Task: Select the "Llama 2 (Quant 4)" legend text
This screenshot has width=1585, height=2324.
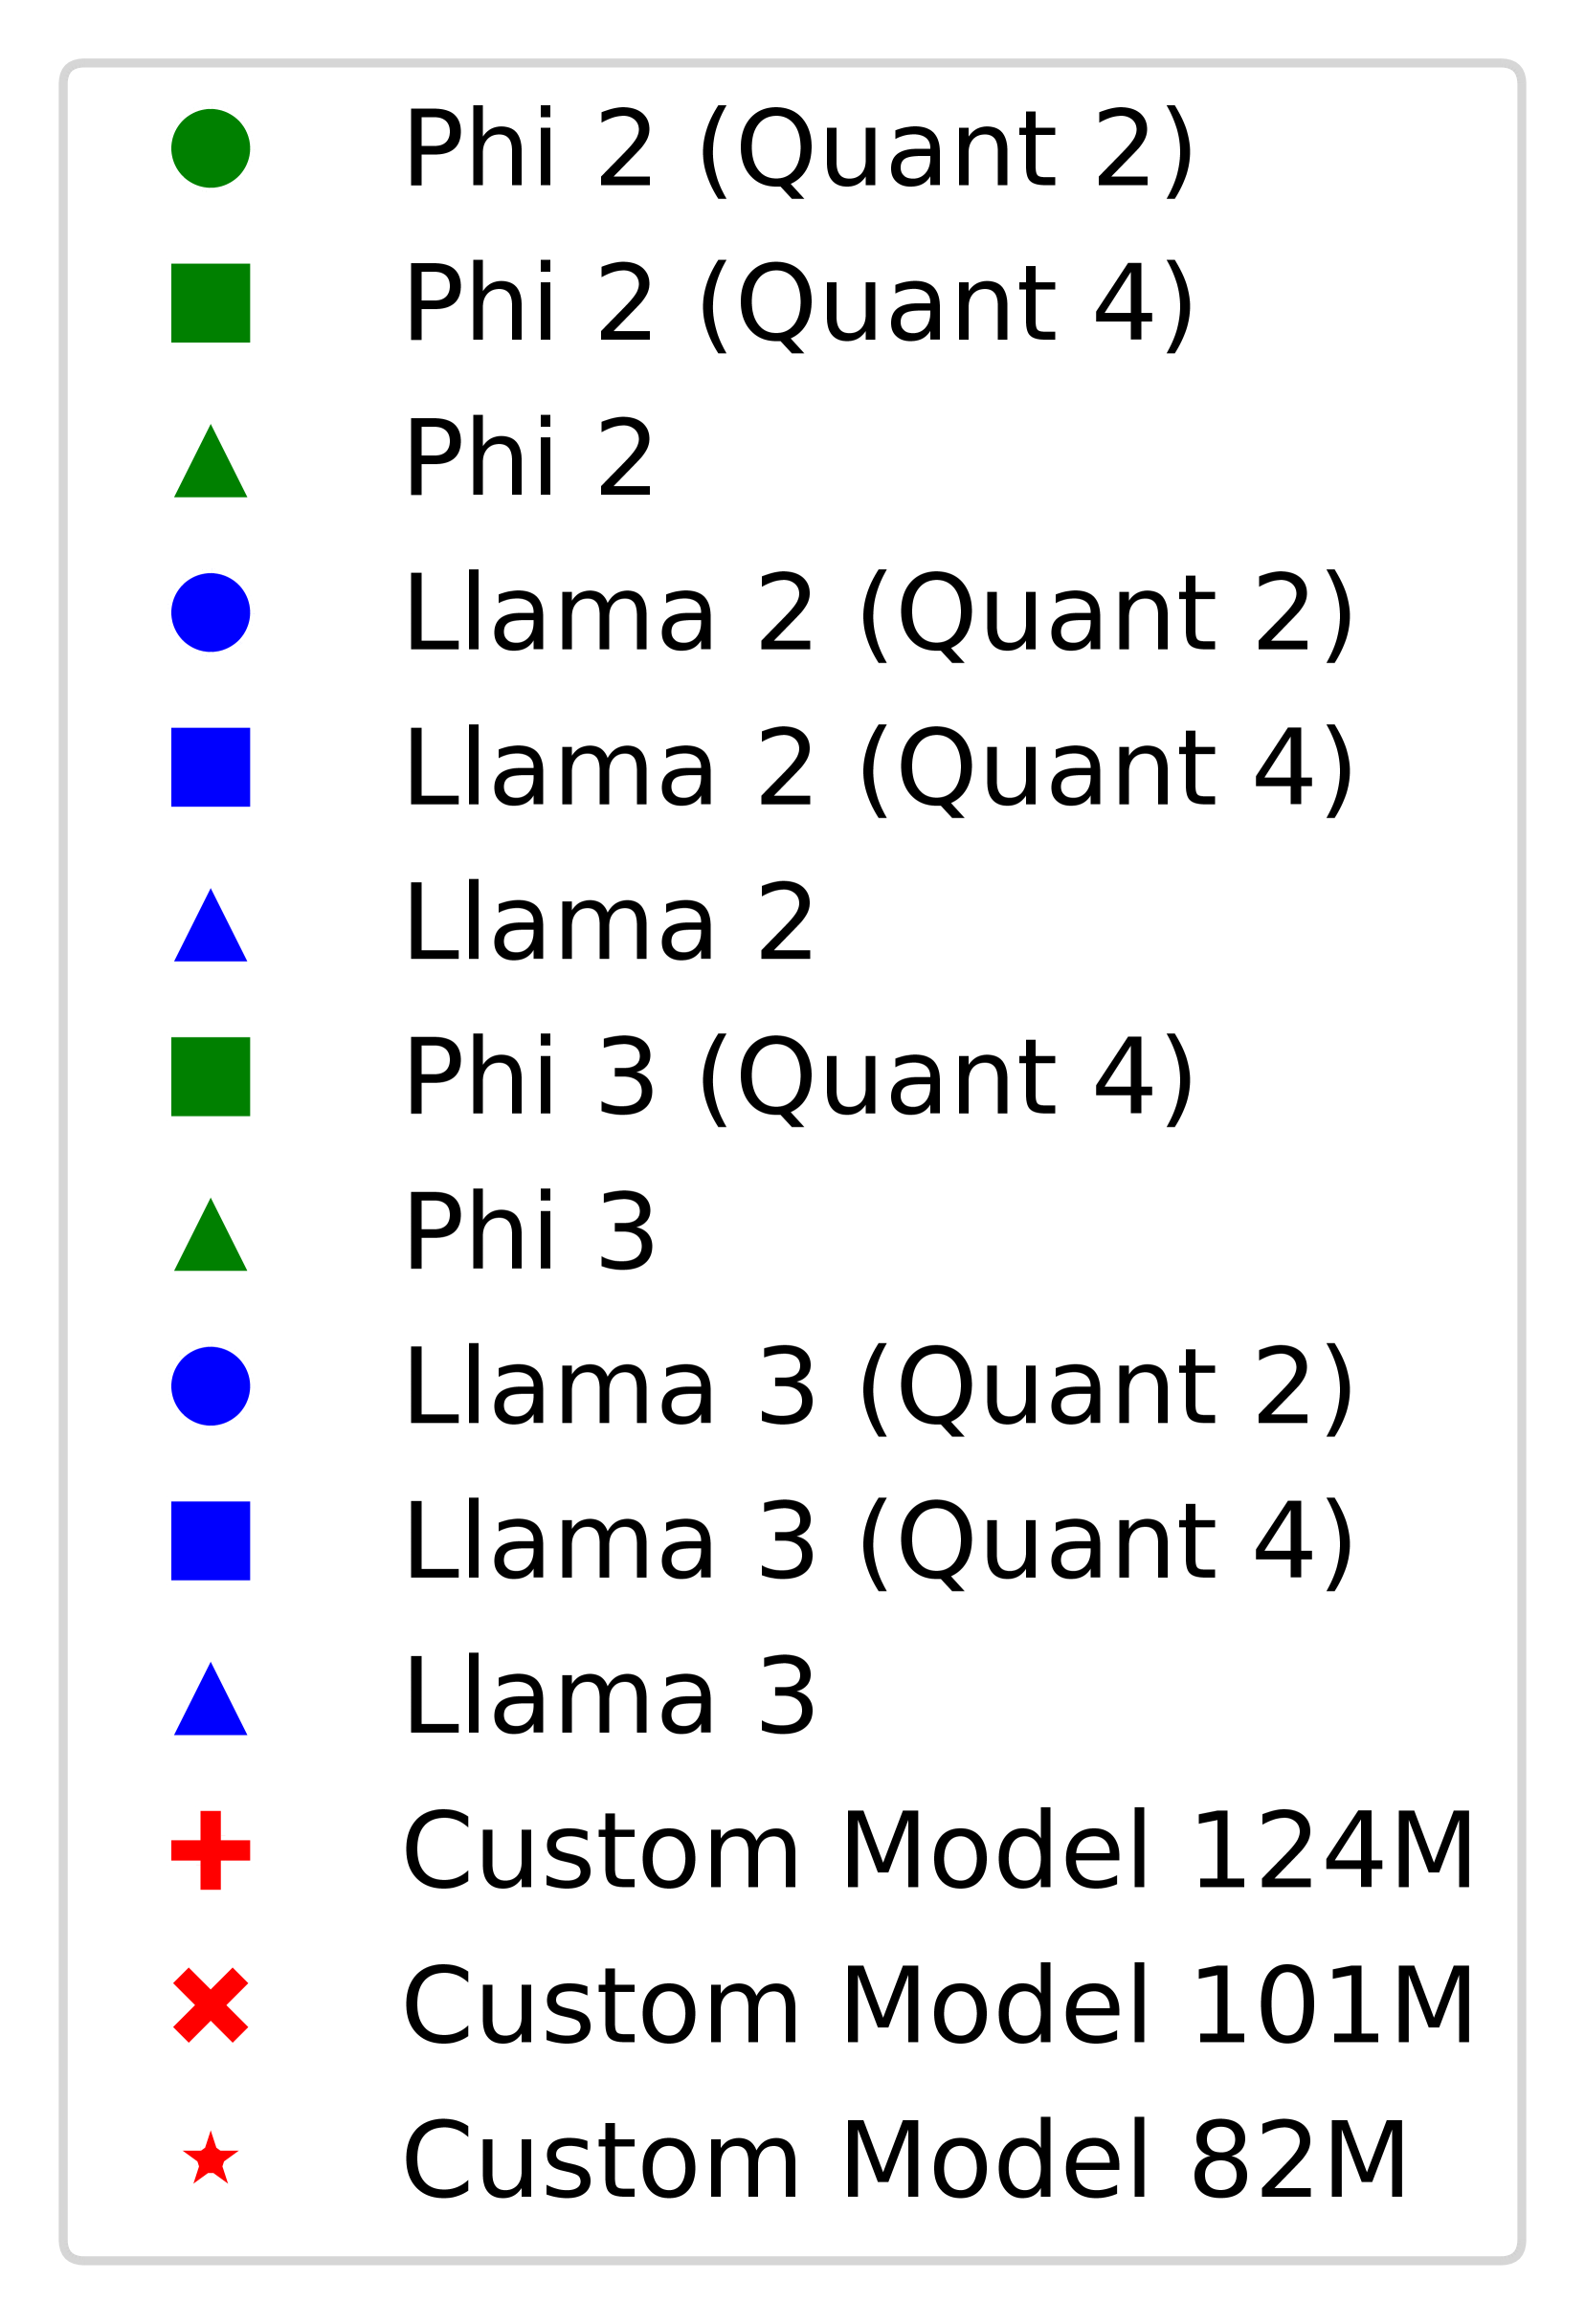Action: tap(878, 769)
